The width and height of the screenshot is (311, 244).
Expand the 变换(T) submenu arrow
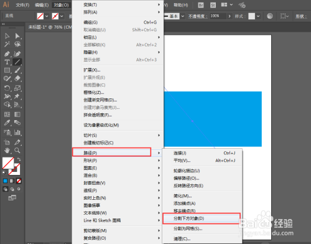coord(159,4)
